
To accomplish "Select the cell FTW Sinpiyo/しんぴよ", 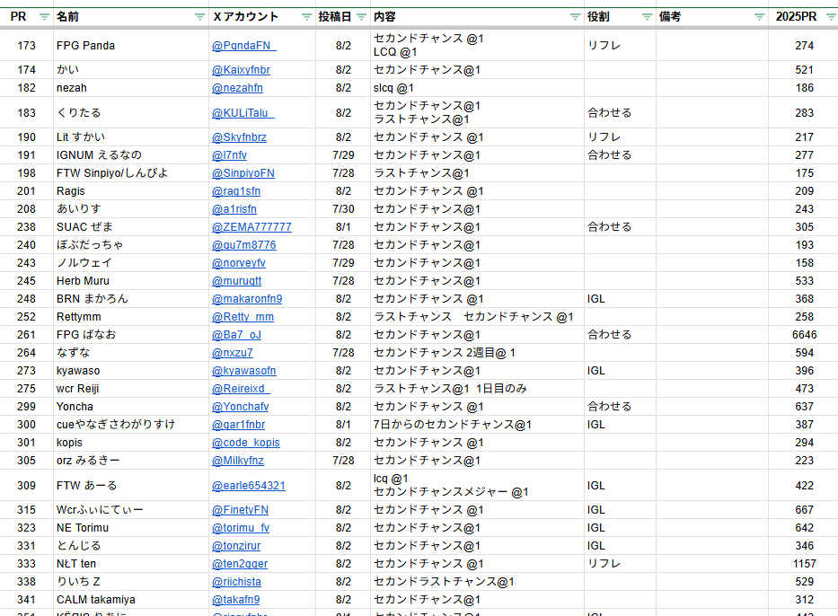I will [131, 173].
